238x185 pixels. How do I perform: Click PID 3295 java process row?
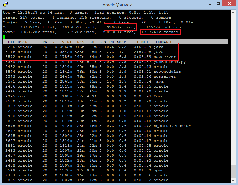pyautogui.click(x=84, y=47)
